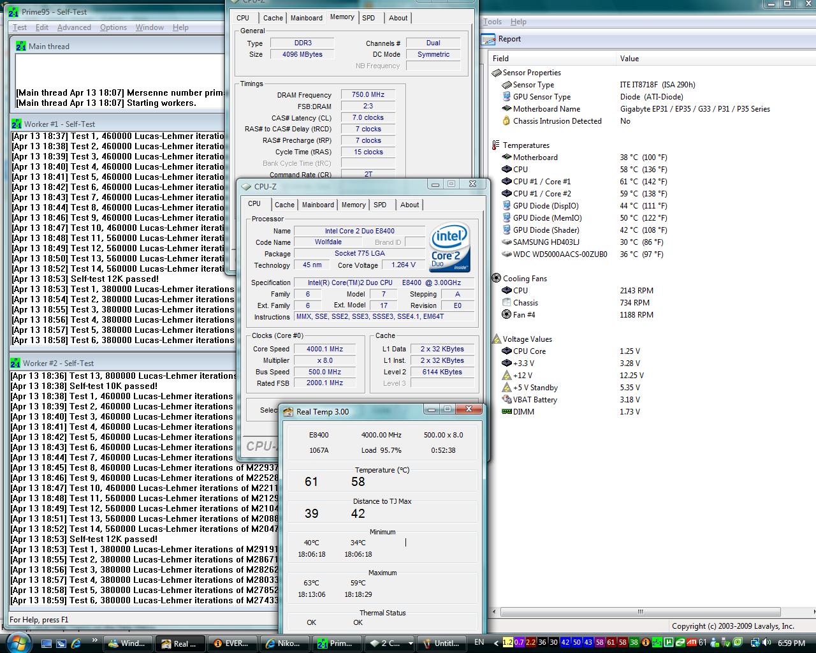Click the GPU Sensor Type row icon
This screenshot has height=653, width=816.
[506, 97]
